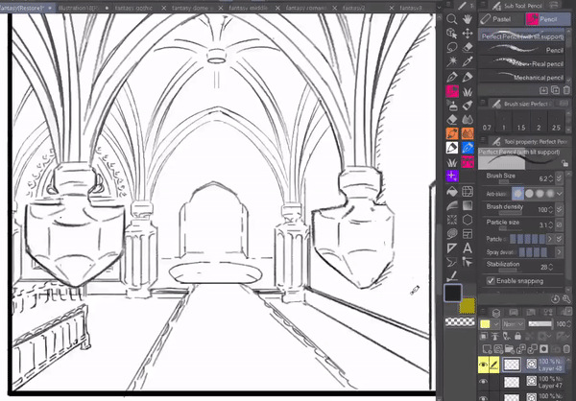
Task: Select the Hand pan tool
Action: [x=467, y=17]
